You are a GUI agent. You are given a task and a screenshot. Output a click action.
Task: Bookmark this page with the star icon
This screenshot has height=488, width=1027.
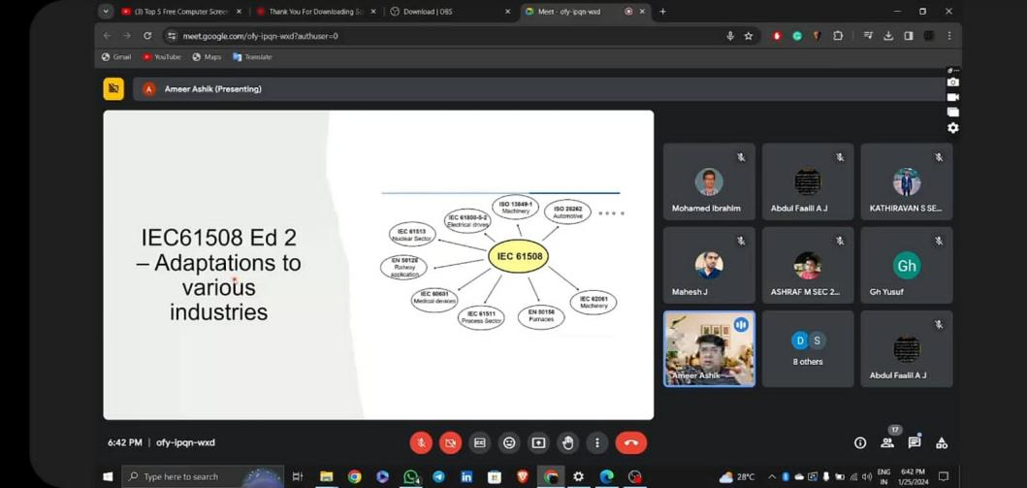(749, 36)
